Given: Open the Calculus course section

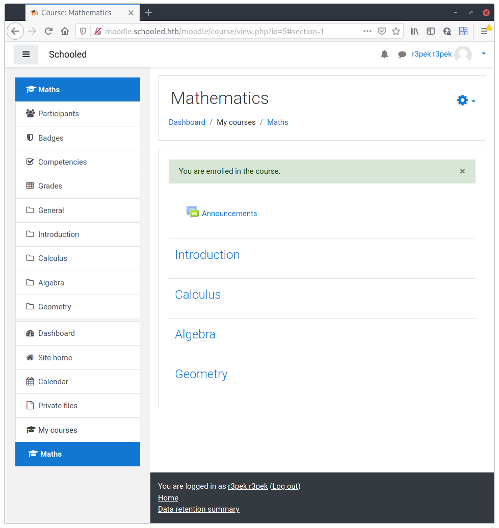Looking at the screenshot, I should pos(198,295).
